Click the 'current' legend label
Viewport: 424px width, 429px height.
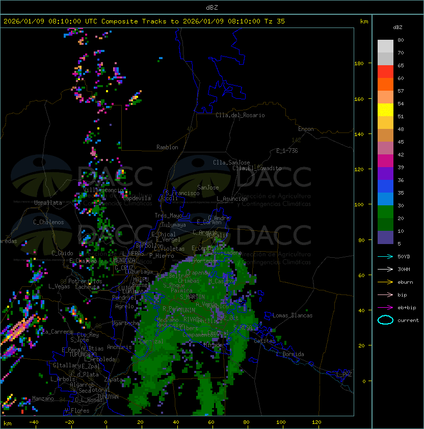(x=408, y=320)
